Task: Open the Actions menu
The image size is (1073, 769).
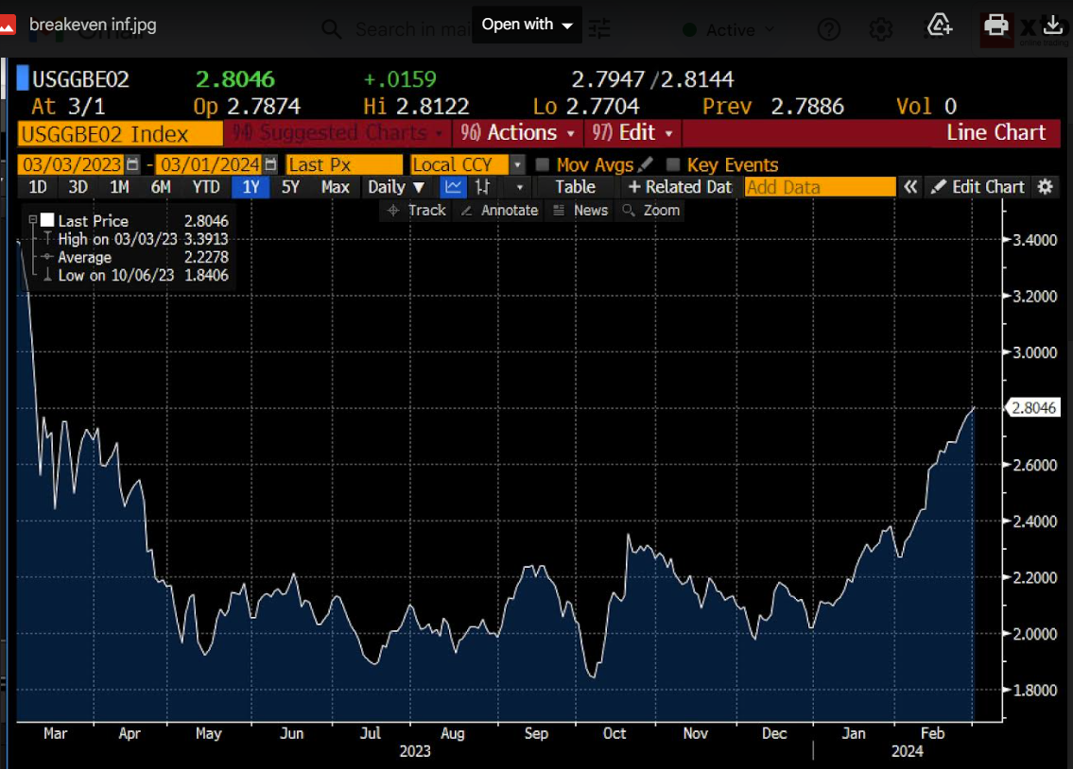Action: (x=518, y=133)
